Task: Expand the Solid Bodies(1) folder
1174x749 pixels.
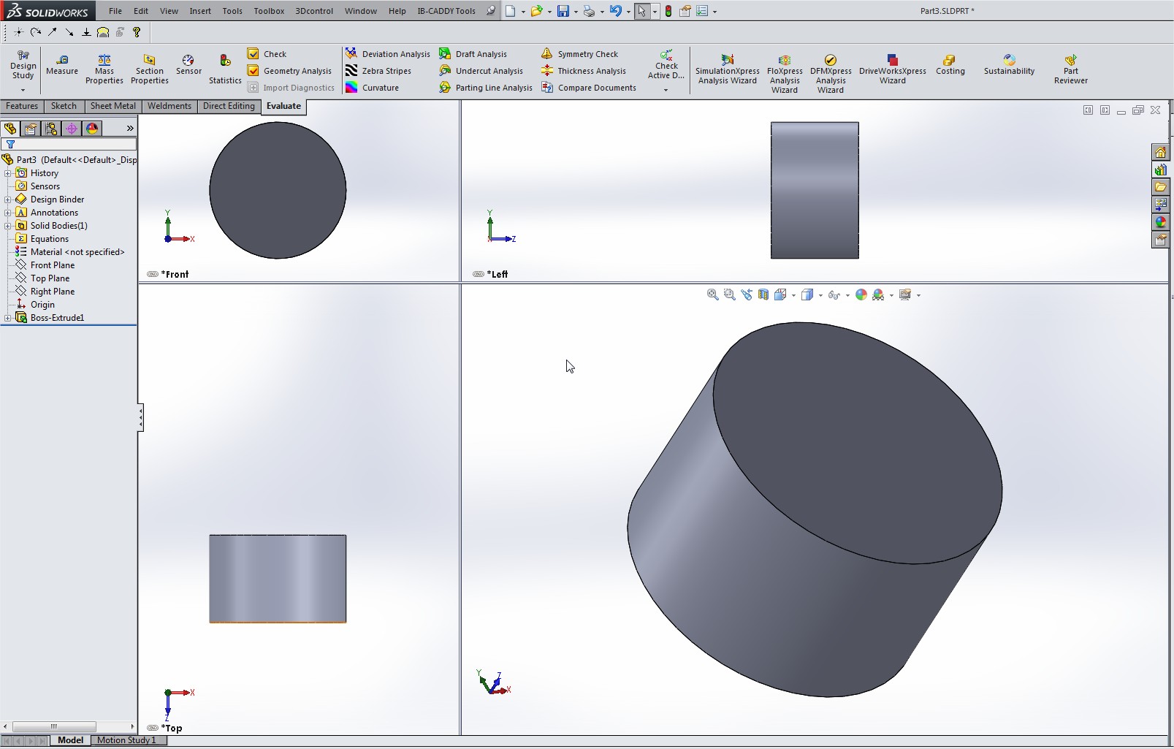Action: (x=8, y=226)
